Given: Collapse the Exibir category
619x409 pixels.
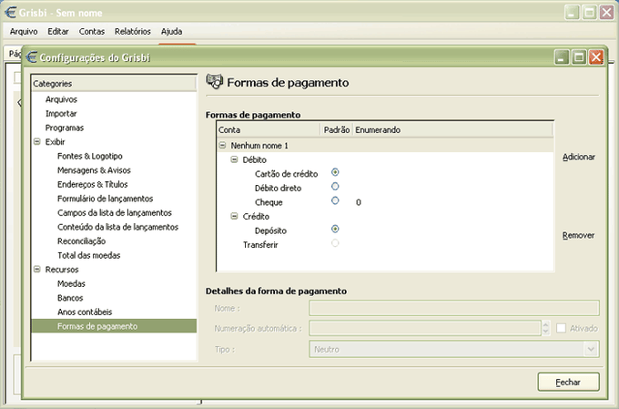Looking at the screenshot, I should point(37,141).
